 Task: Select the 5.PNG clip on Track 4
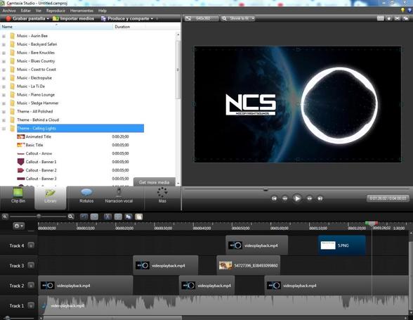tap(341, 245)
